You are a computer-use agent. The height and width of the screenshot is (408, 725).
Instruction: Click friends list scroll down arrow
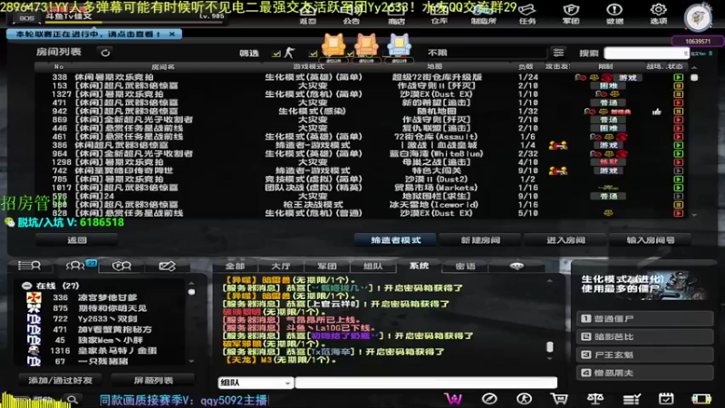[191, 361]
